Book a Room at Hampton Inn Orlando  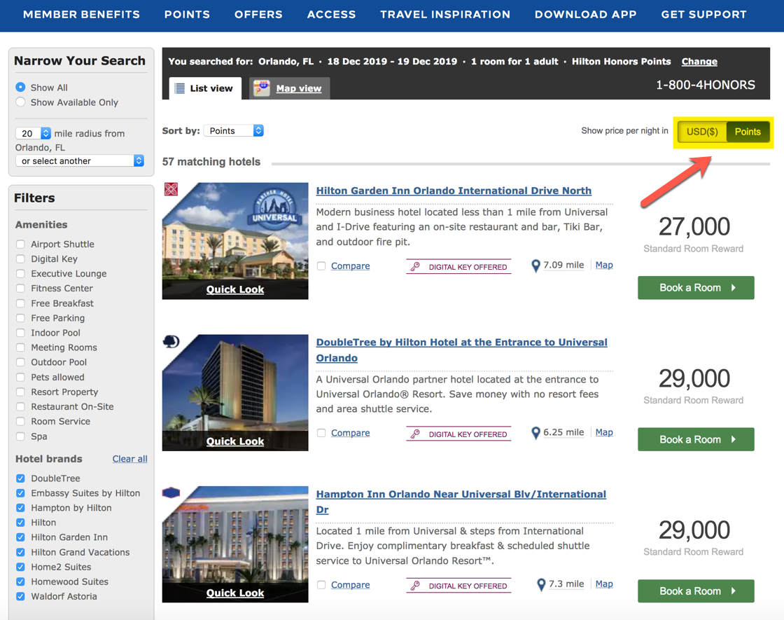(x=696, y=591)
